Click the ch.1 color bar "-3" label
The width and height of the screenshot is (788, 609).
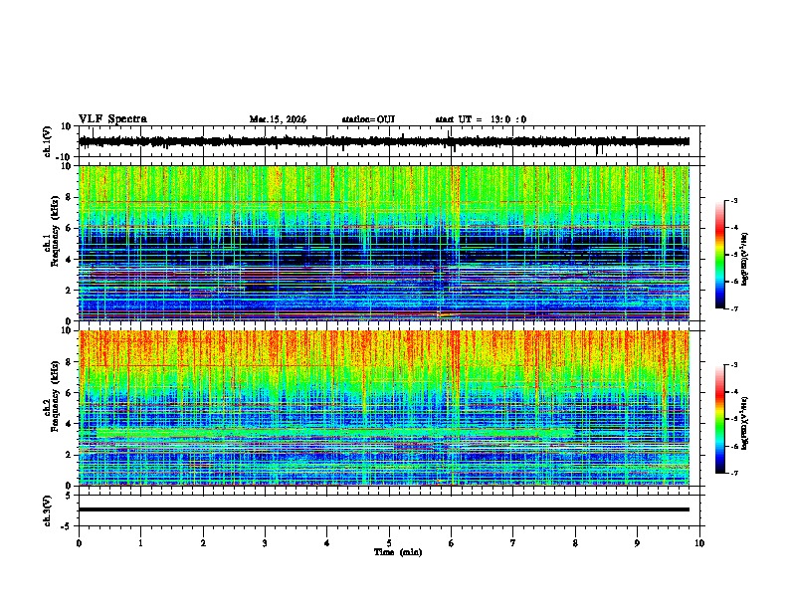click(734, 201)
